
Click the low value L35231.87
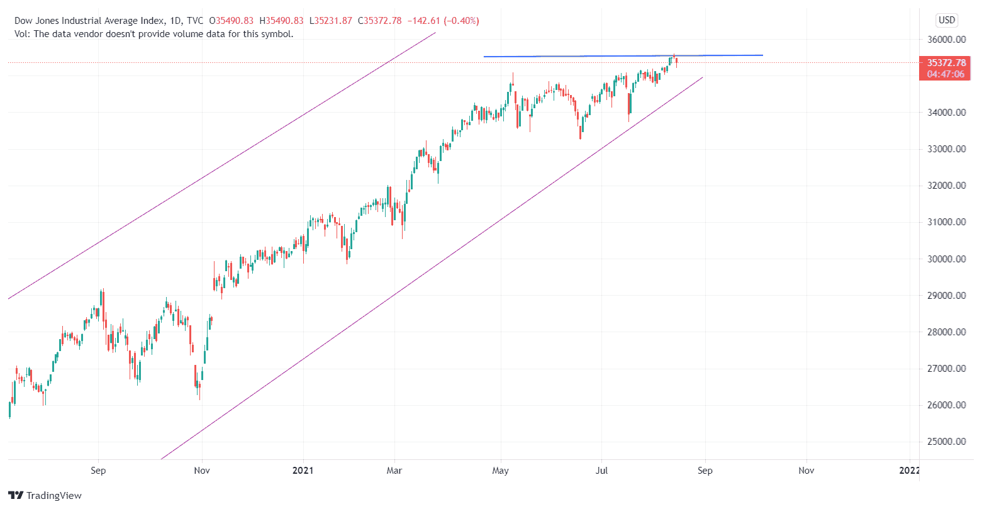[x=332, y=21]
